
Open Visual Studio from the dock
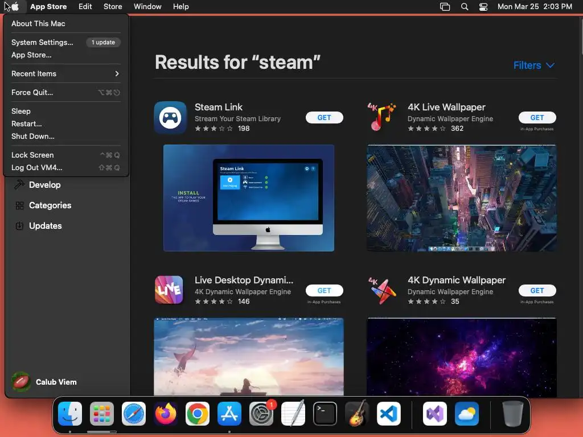(x=435, y=414)
